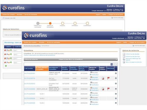Open analysis report PDF for Ref Test row

[103, 78]
